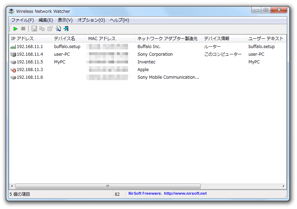
Task: Open the ファイル(F) menu
Action: 23,20
